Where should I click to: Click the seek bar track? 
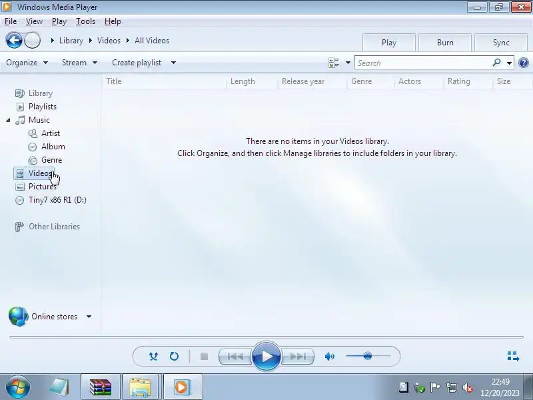[266, 337]
